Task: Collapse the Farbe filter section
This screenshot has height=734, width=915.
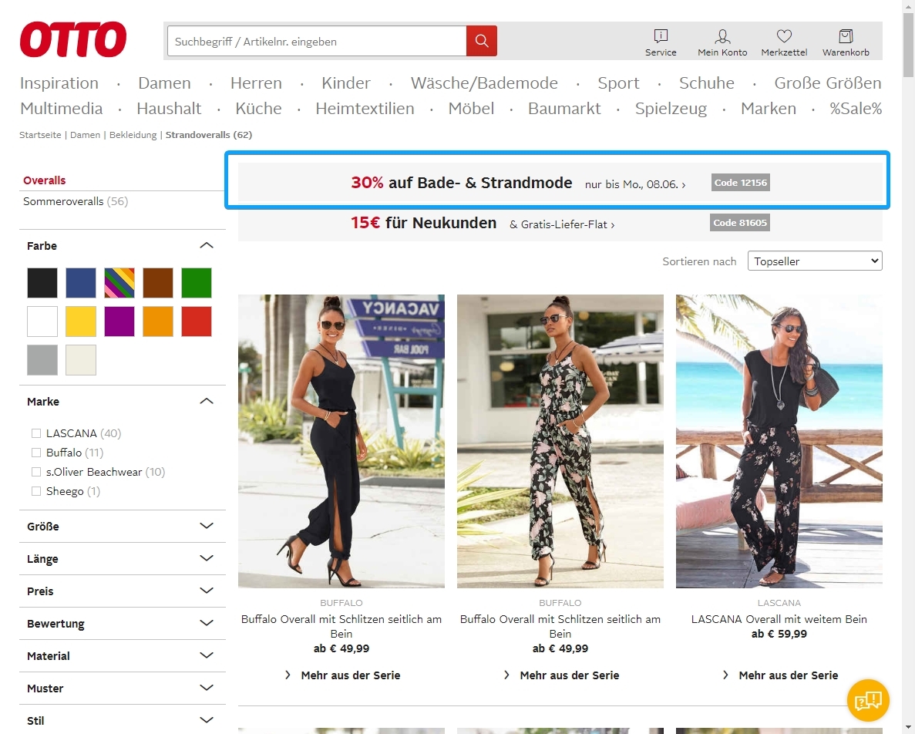Action: pos(206,246)
